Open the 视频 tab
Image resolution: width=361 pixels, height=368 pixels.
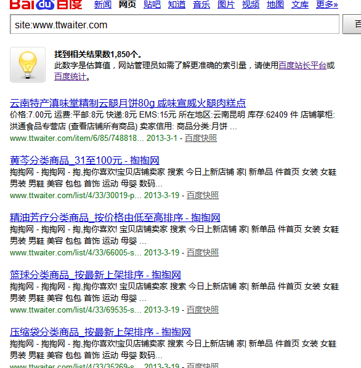pos(251,4)
